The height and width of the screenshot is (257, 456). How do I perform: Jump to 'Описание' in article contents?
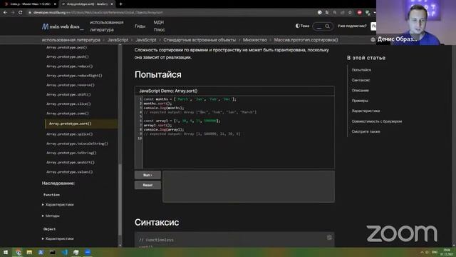360,91
